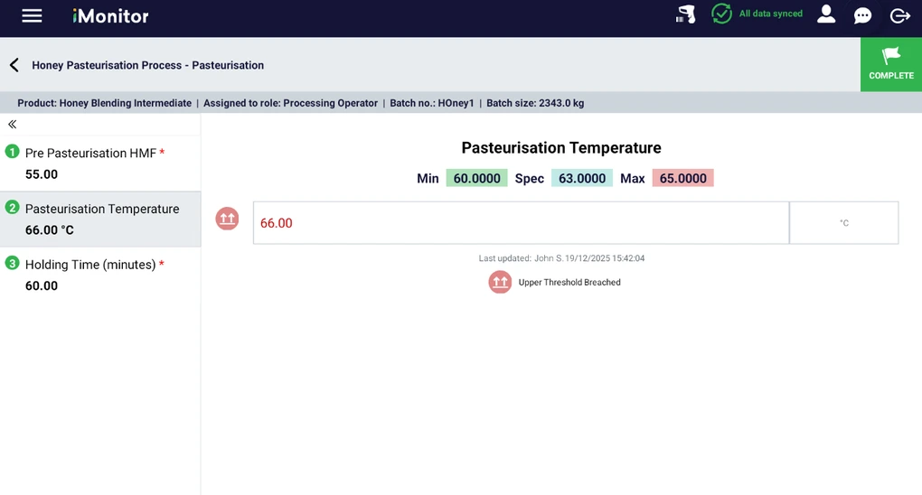This screenshot has width=922, height=495.
Task: Select step 2 Pasteurisation Temperature
Action: (x=100, y=219)
